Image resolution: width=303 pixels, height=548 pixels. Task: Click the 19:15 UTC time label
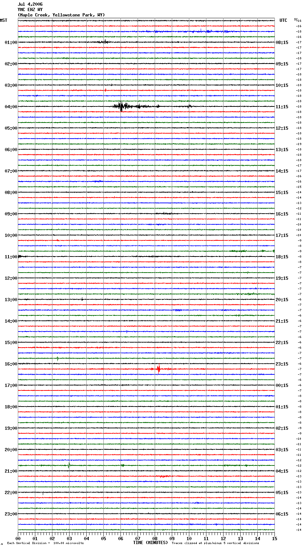(x=282, y=278)
